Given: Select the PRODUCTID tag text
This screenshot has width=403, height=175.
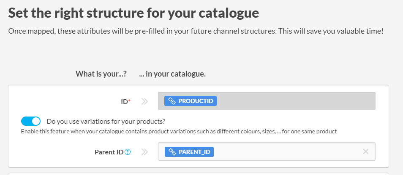Looking at the screenshot, I should (x=196, y=101).
